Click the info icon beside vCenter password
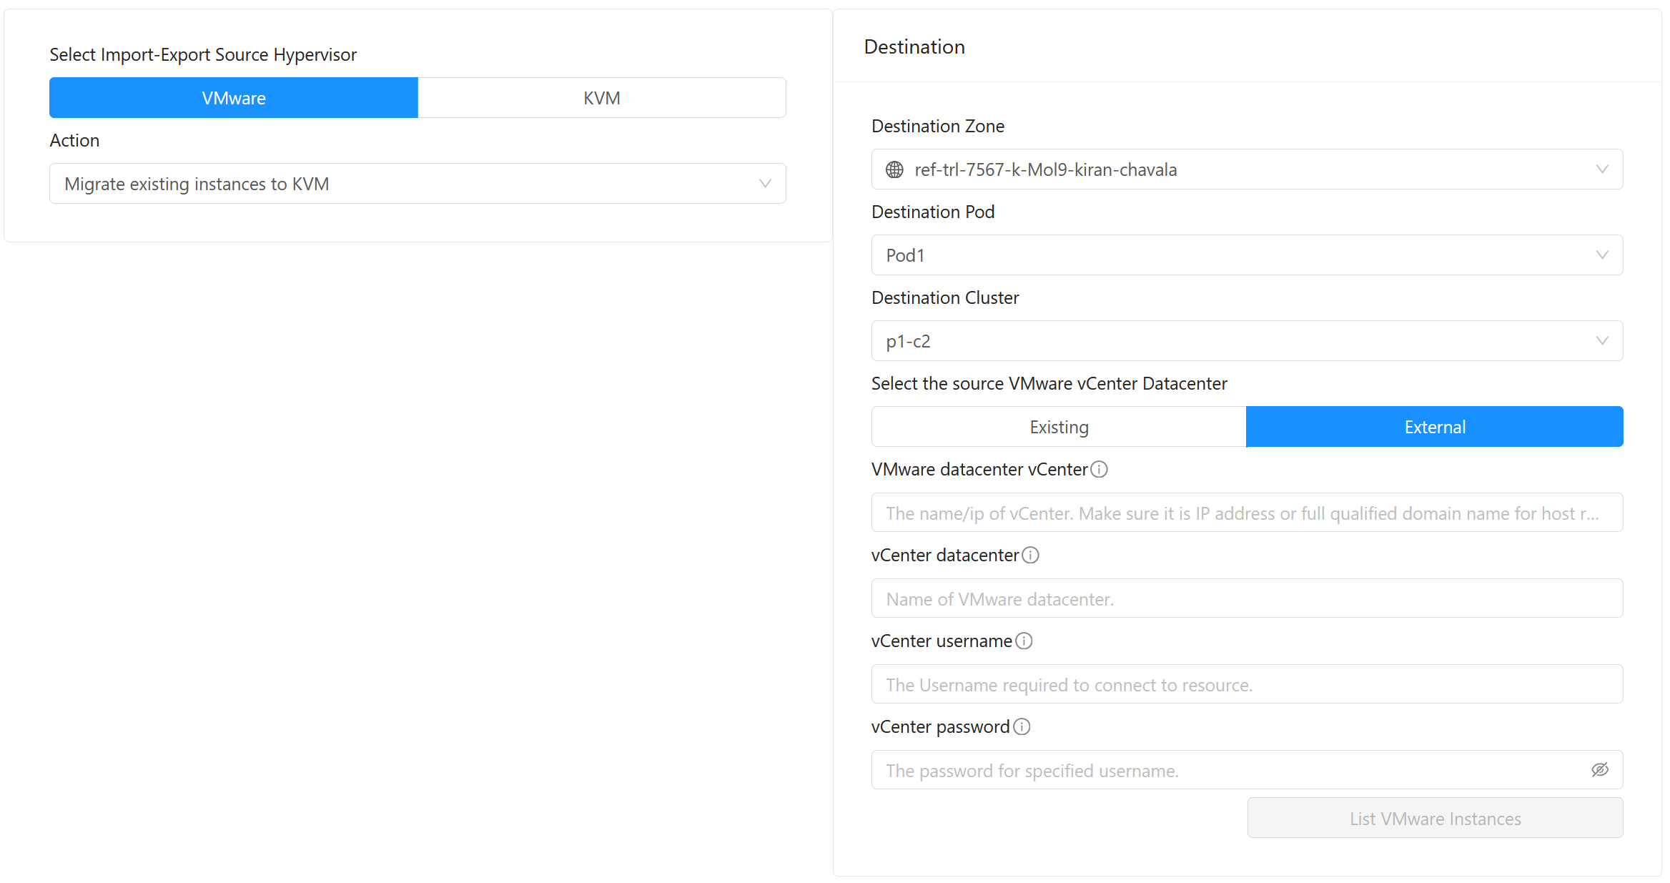The image size is (1670, 883). [1022, 726]
